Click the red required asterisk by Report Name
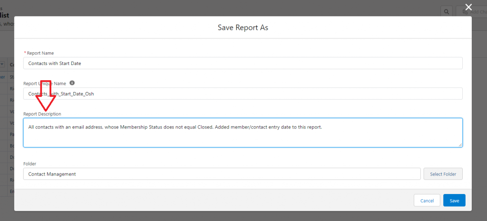The height and width of the screenshot is (221, 487). point(25,53)
